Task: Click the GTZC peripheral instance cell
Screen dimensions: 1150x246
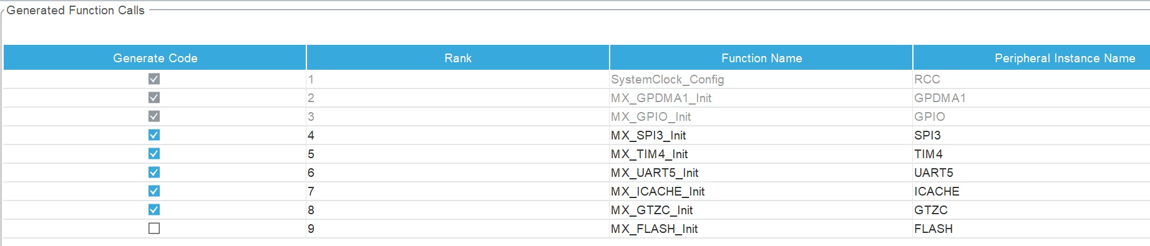Action: [x=1031, y=210]
